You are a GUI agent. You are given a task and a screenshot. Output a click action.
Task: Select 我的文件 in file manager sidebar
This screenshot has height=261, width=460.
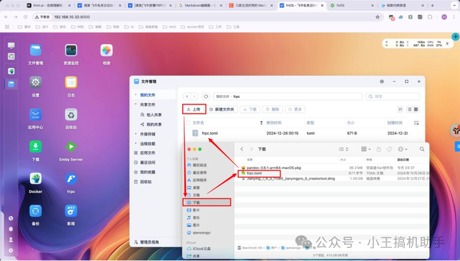[x=148, y=95]
